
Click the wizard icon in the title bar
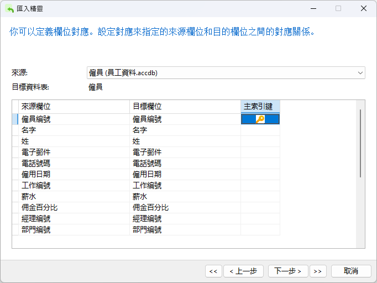9,8
